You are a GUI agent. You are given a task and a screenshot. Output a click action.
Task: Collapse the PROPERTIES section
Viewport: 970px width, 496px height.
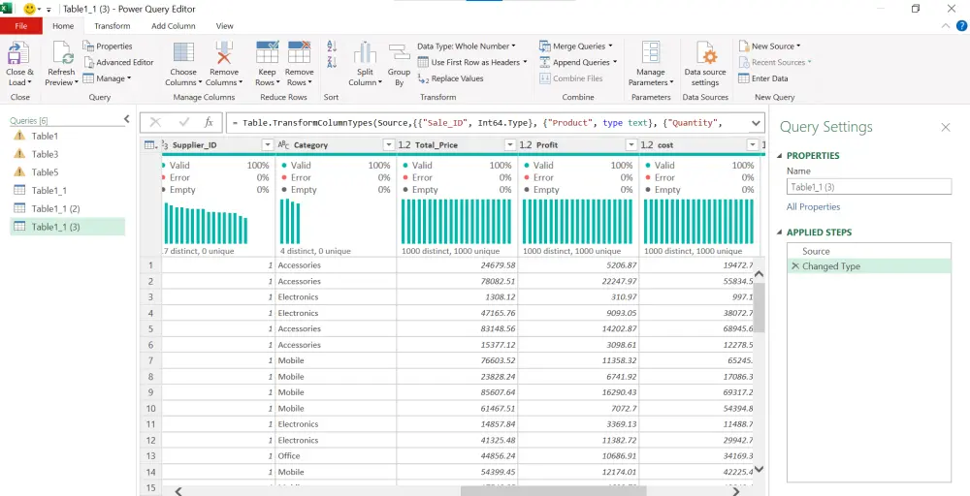coord(781,156)
